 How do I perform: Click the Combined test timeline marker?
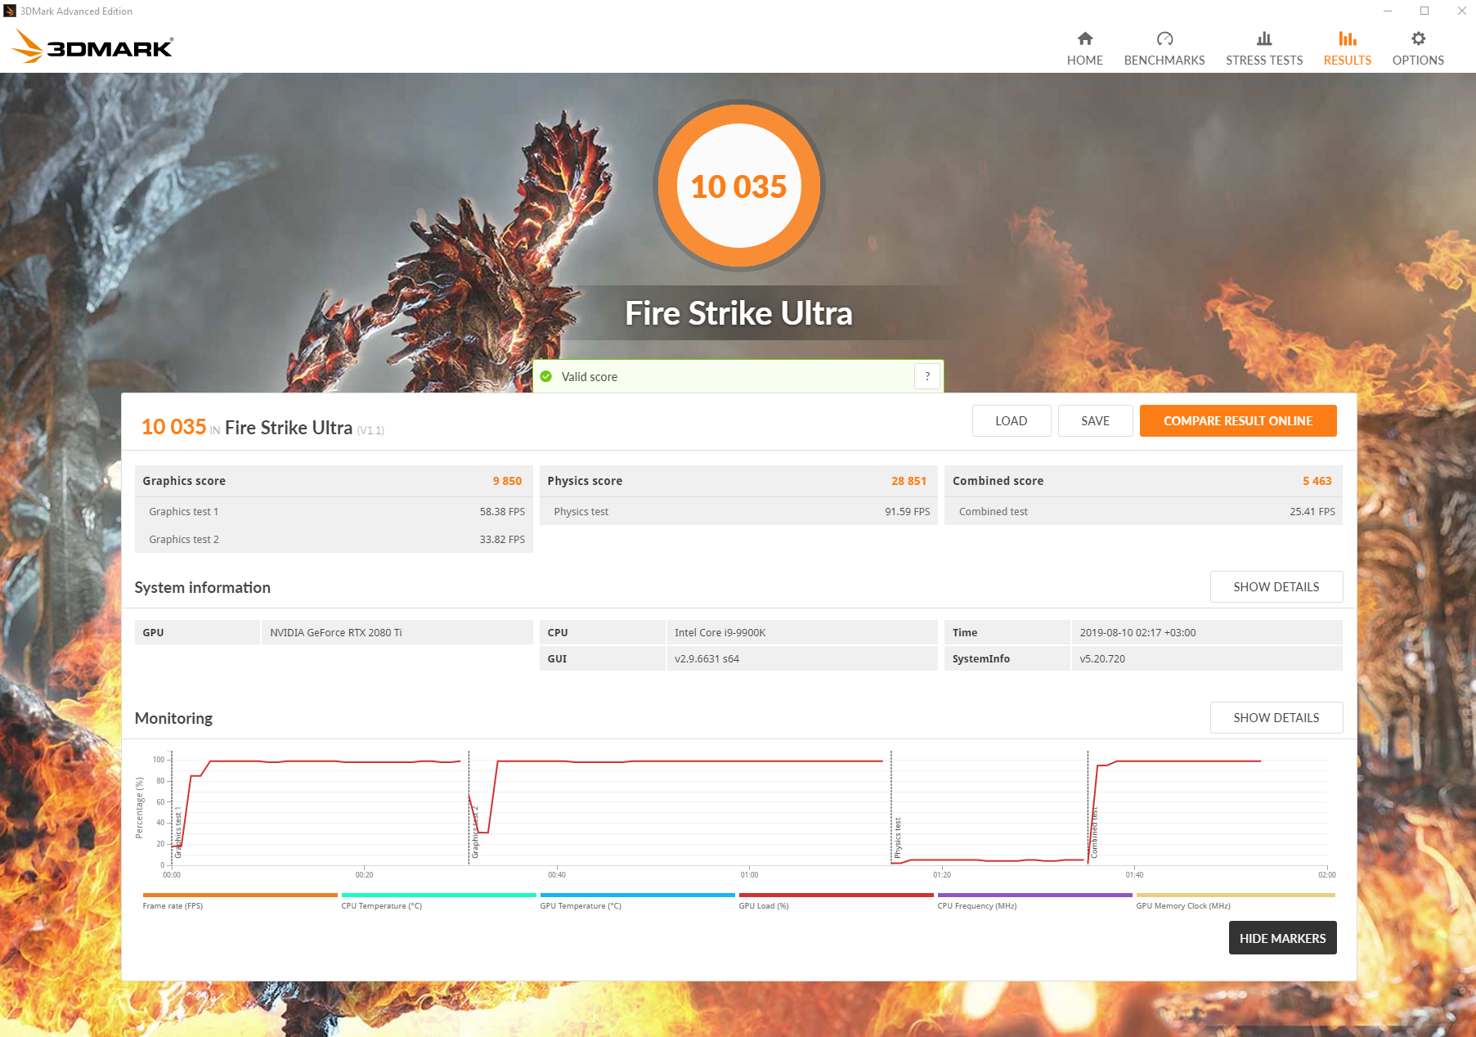[1094, 834]
